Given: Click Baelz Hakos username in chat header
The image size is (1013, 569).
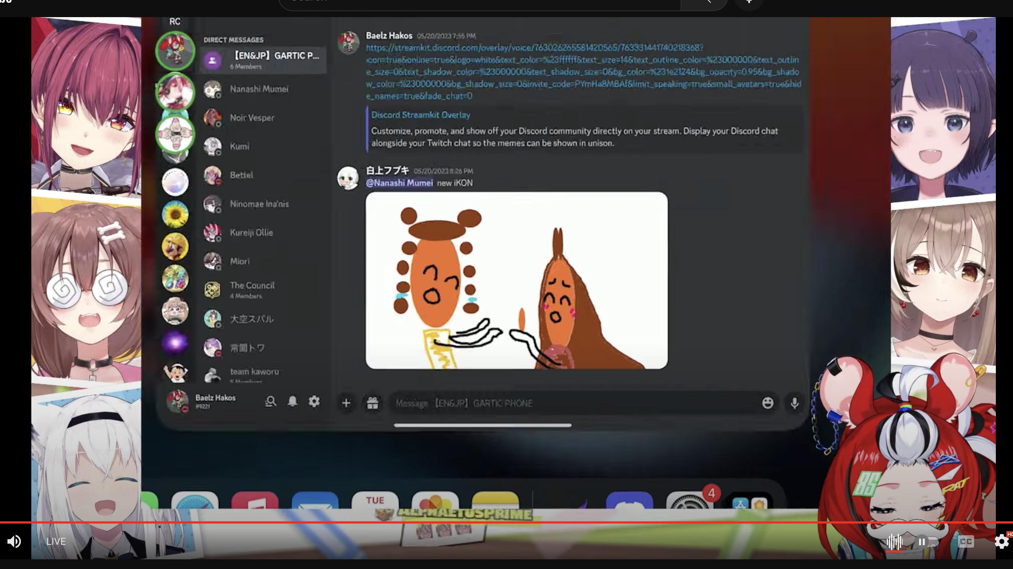Looking at the screenshot, I should pos(389,36).
